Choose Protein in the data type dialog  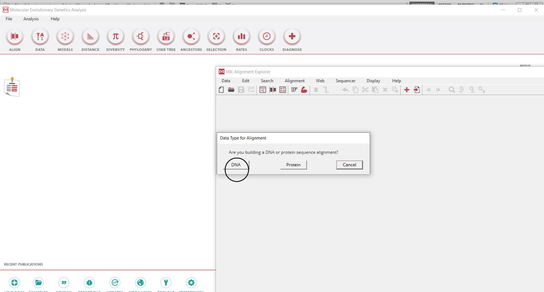tap(293, 165)
